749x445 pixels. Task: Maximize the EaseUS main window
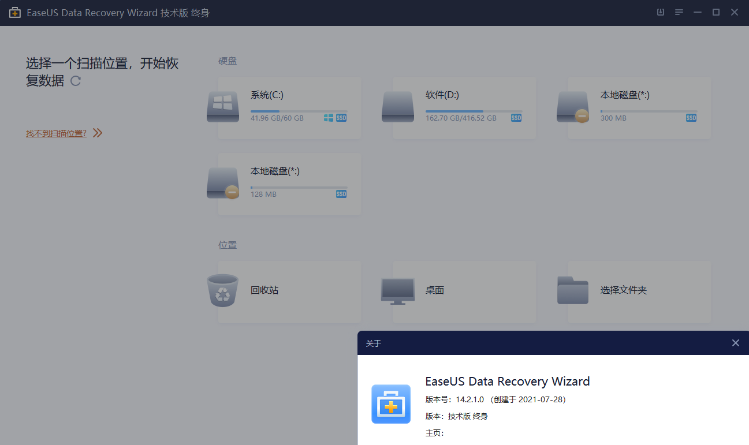pos(716,12)
